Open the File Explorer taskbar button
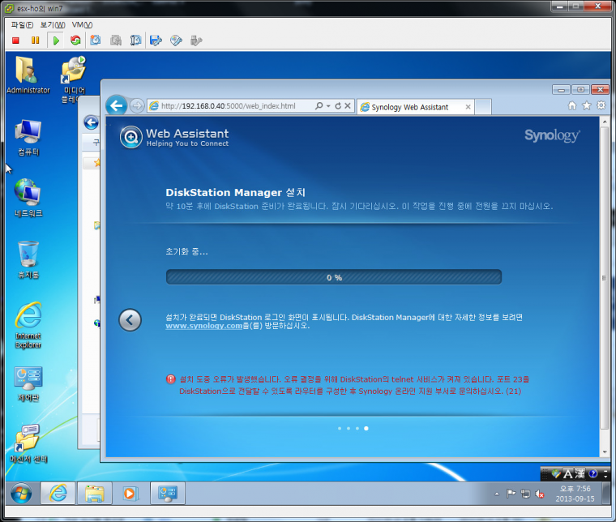 click(95, 493)
